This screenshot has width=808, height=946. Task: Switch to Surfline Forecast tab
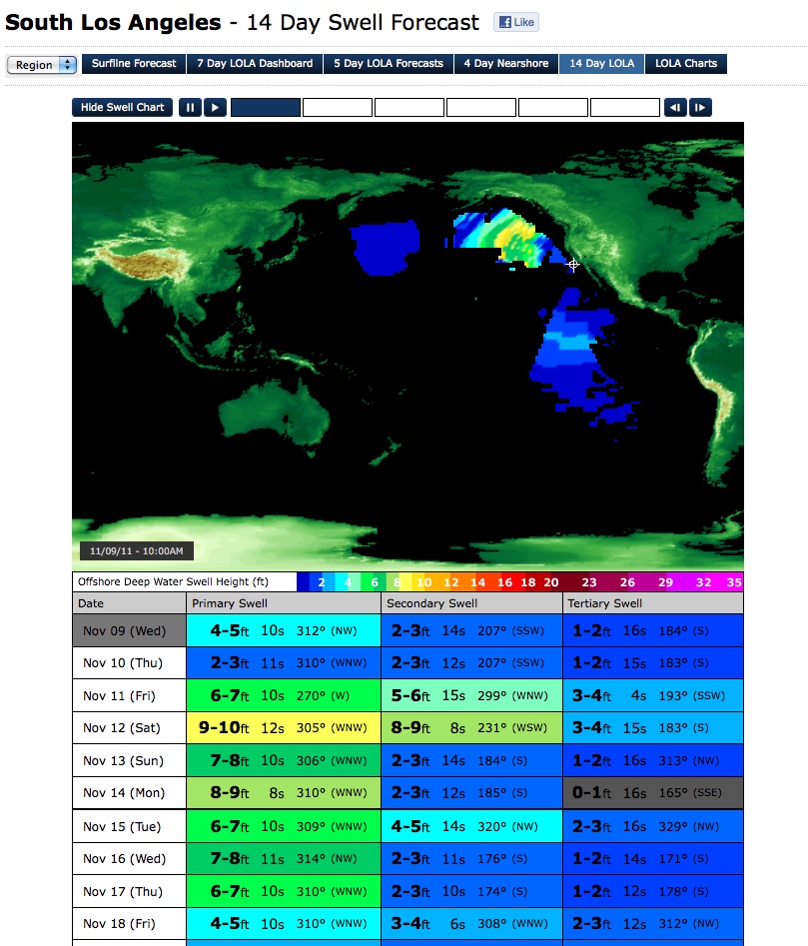[x=134, y=63]
